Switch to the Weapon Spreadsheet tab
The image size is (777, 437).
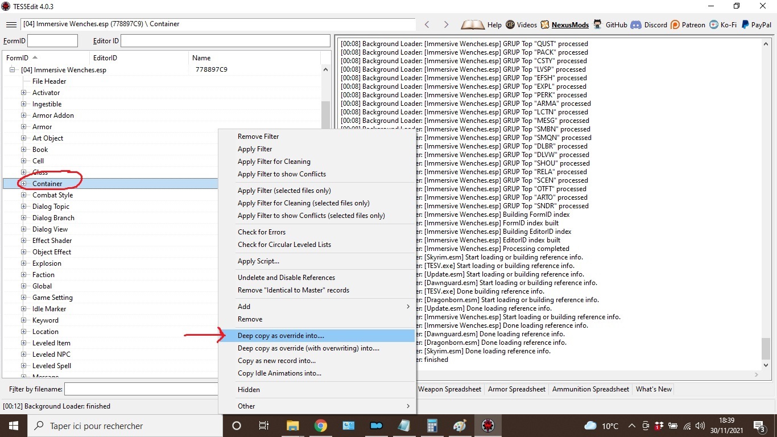(449, 389)
